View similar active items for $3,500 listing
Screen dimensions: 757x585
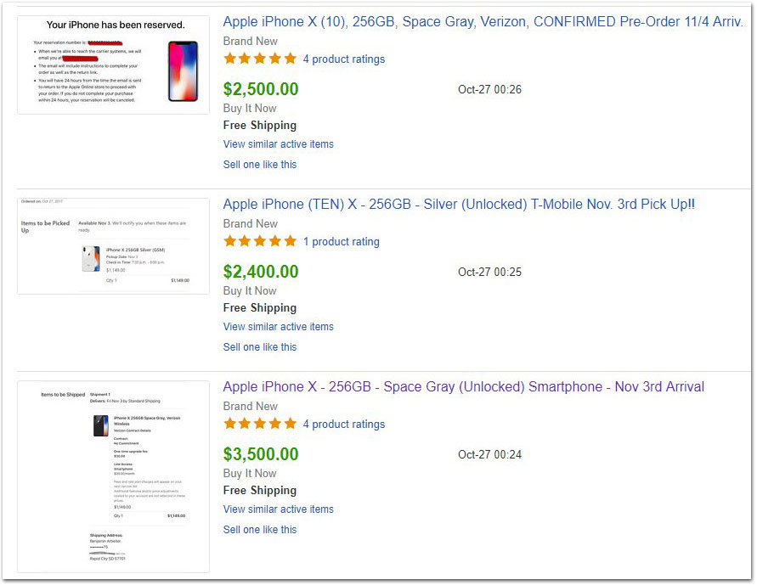pyautogui.click(x=278, y=509)
